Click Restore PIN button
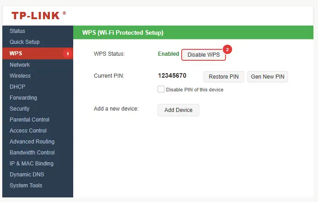The height and width of the screenshot is (202, 318). click(x=223, y=77)
